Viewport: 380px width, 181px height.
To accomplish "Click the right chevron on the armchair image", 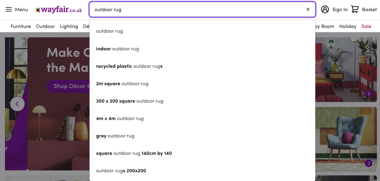I will click(369, 163).
